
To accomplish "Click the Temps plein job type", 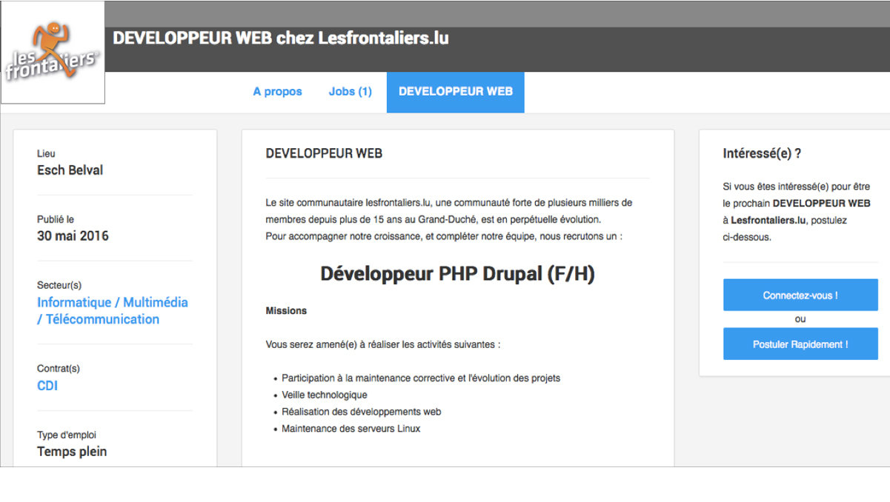I will click(x=72, y=452).
